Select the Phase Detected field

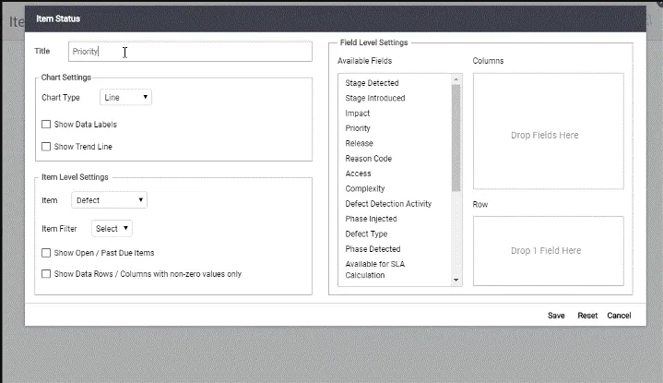pyautogui.click(x=373, y=249)
